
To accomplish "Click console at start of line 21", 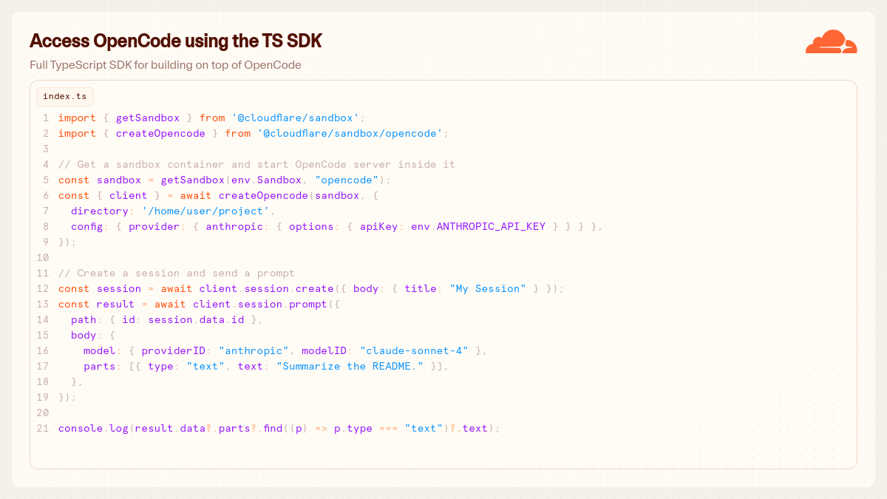I will click(81, 429).
